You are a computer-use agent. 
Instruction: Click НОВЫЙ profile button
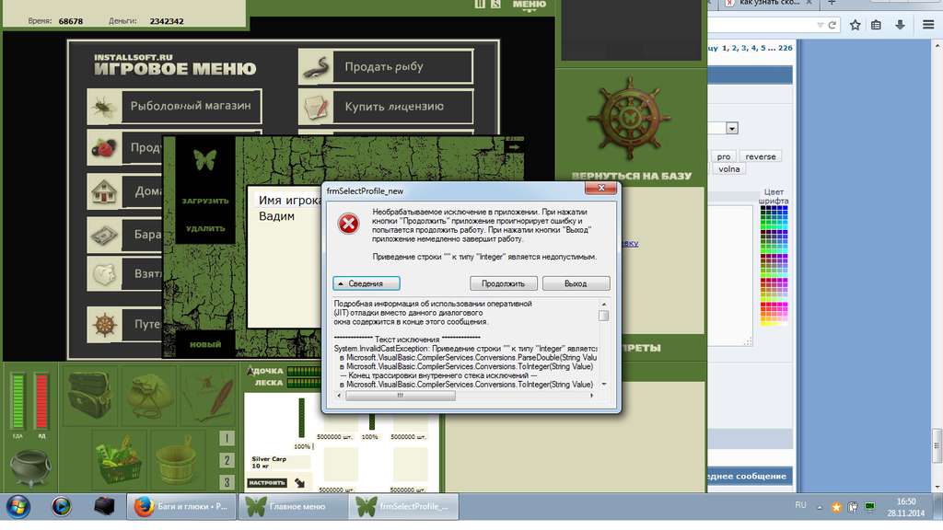[x=205, y=344]
